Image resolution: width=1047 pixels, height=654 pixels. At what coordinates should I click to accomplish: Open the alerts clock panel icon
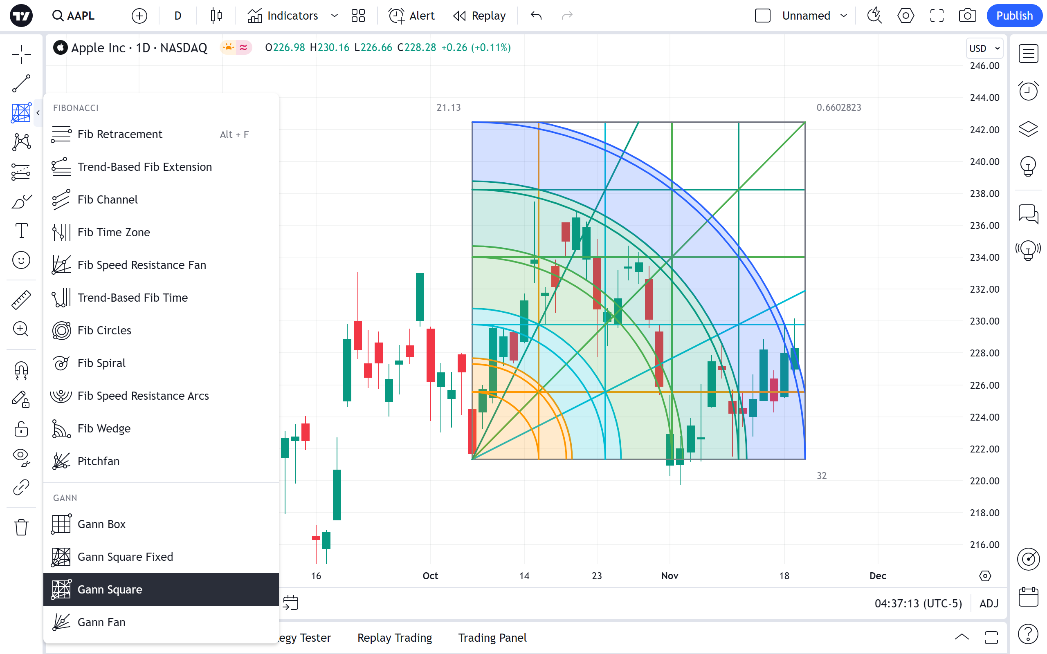point(1028,91)
